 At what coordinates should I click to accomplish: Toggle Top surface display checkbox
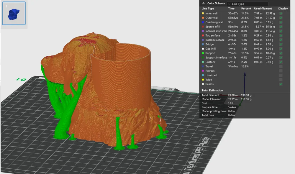pyautogui.click(x=281, y=35)
